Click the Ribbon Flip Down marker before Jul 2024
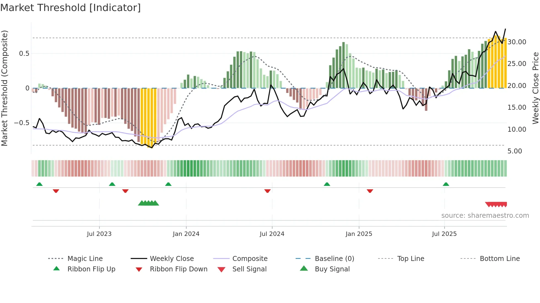Viewport: 540px width, 303px height. [x=267, y=191]
